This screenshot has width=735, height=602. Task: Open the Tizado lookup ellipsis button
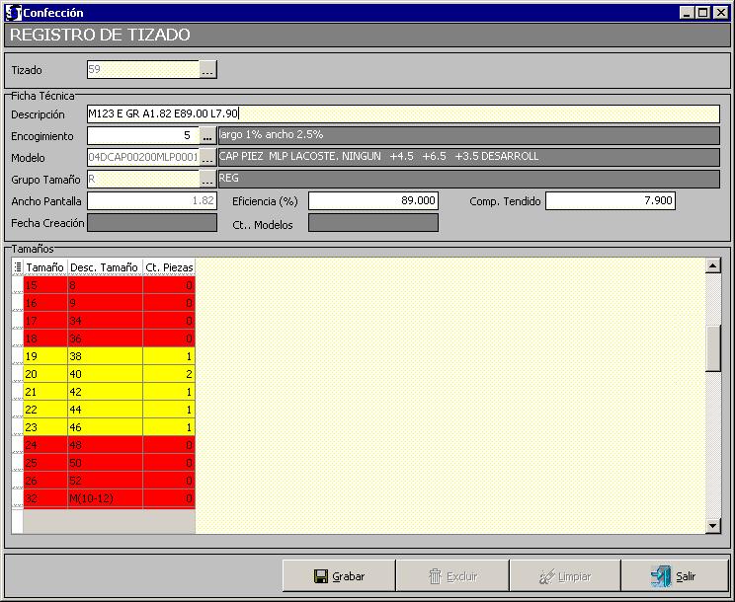(x=207, y=70)
